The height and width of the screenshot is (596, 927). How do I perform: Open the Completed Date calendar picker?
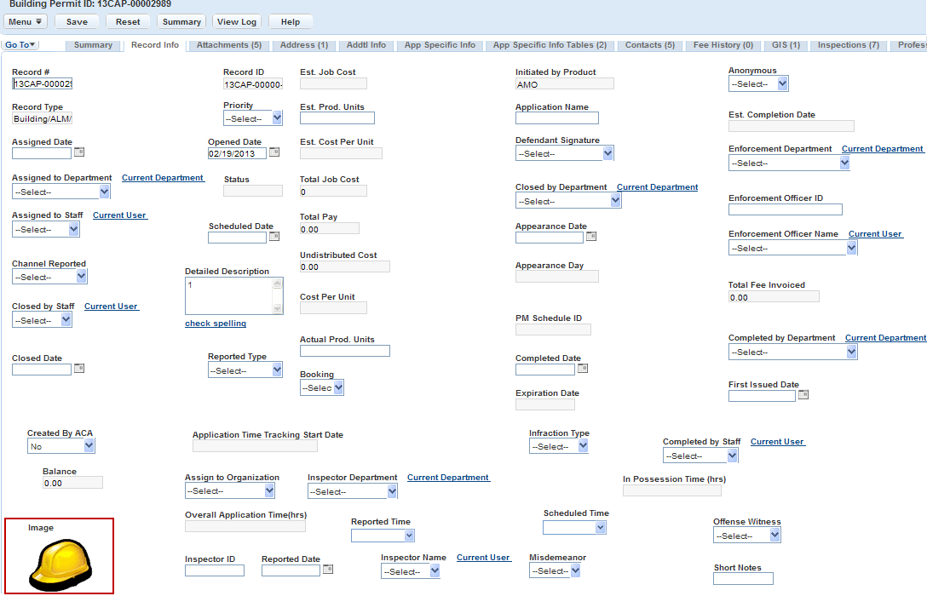[583, 369]
